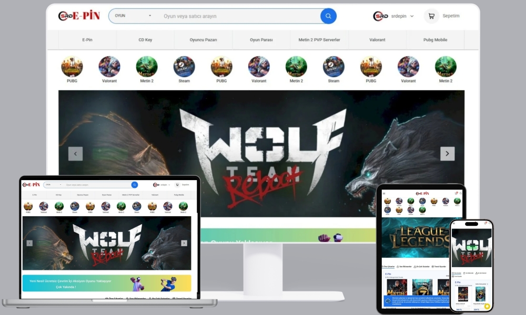The width and height of the screenshot is (526, 315).
Task: Select the rightmost Steam game icon on monitor
Action: point(333,67)
